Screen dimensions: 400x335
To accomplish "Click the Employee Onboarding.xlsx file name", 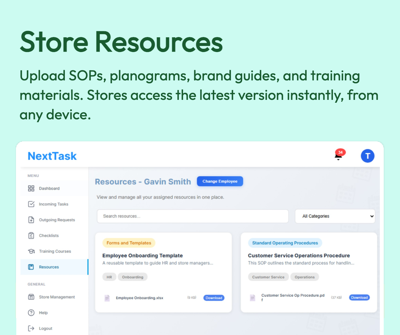I will click(140, 298).
